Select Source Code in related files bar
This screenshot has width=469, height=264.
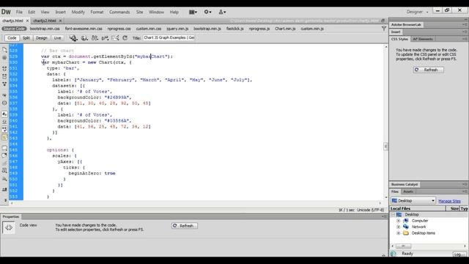coord(14,29)
